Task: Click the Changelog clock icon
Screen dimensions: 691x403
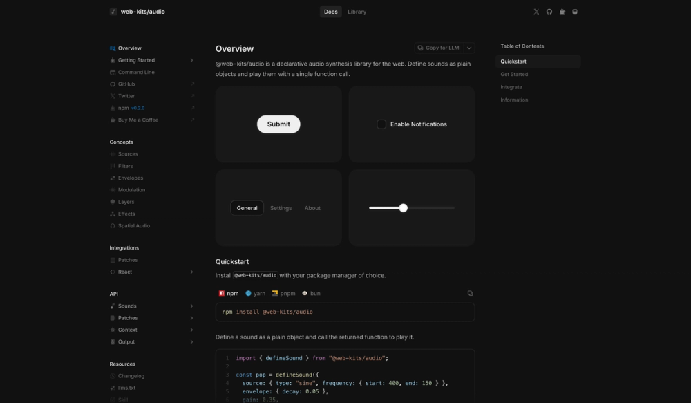Action: point(113,376)
